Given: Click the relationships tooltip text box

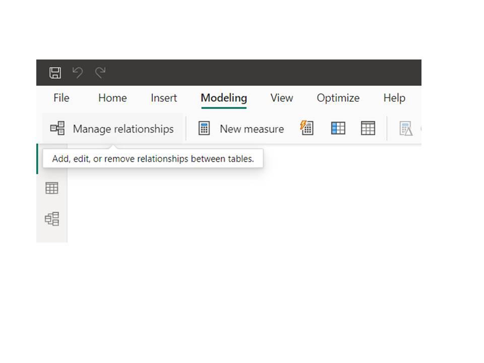Looking at the screenshot, I should [153, 159].
